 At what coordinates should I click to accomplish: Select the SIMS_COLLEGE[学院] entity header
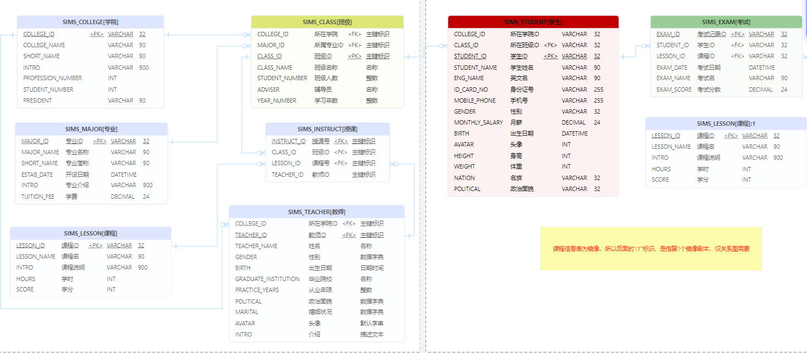(90, 21)
